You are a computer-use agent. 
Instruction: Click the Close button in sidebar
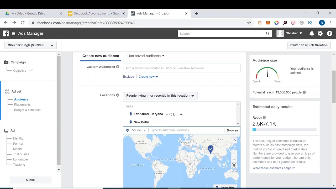[x=30, y=180]
